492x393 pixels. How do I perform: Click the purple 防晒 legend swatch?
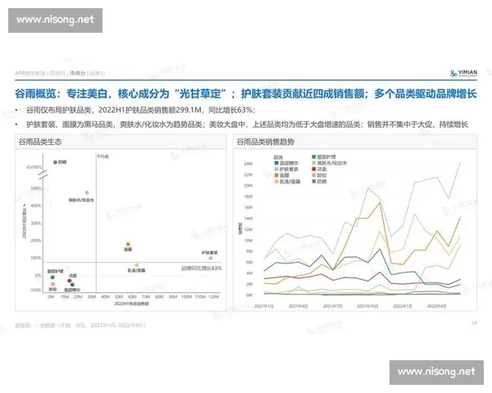(314, 182)
